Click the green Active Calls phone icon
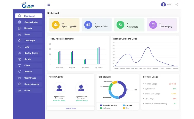 (120, 25)
